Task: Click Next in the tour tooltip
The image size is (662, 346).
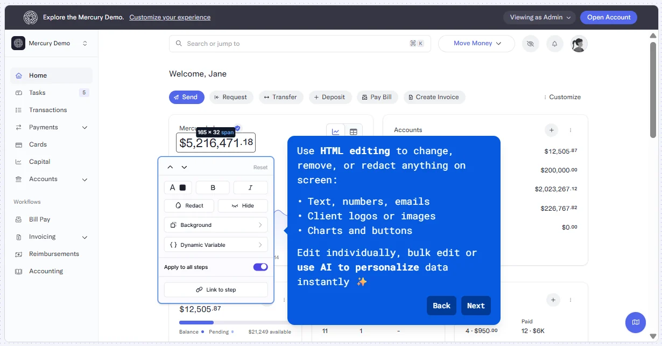Action: click(x=476, y=306)
